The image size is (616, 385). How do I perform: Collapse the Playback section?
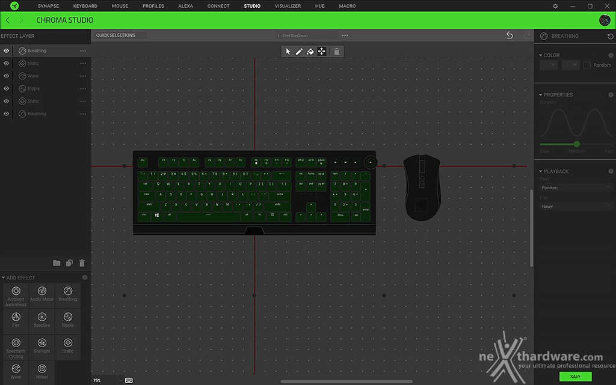pos(541,171)
